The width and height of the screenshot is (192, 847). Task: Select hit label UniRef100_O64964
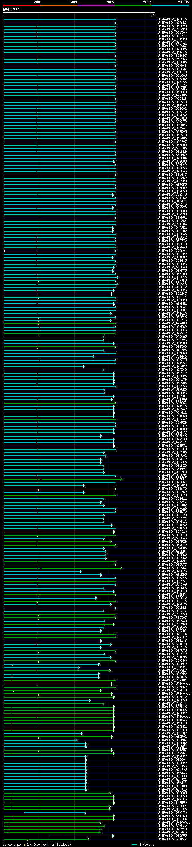point(172,129)
